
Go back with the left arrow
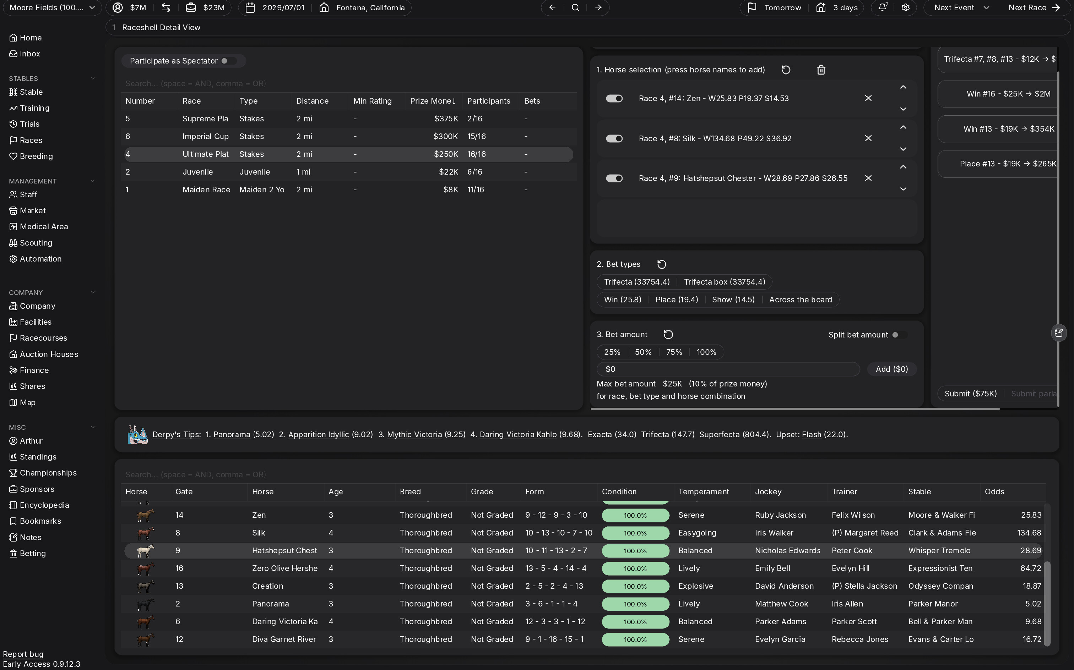[552, 7]
